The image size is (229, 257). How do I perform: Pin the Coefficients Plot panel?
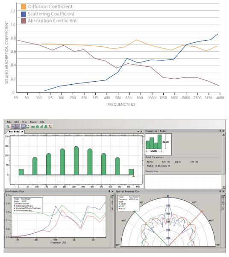point(109,191)
